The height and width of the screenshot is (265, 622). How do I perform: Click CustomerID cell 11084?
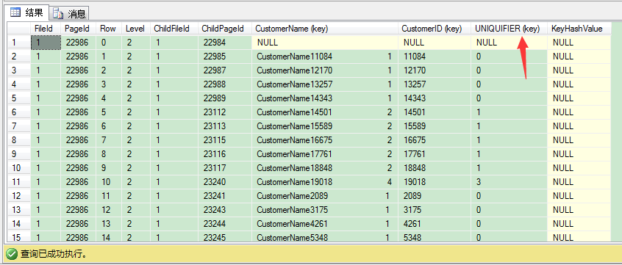coord(435,57)
